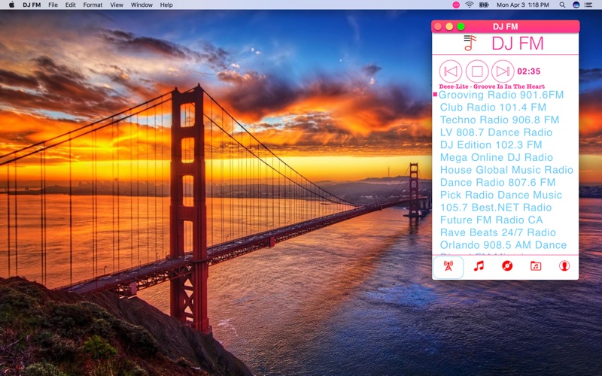Stop playback with the square stop button

[477, 71]
